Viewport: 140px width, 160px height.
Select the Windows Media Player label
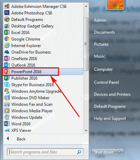[32, 111]
